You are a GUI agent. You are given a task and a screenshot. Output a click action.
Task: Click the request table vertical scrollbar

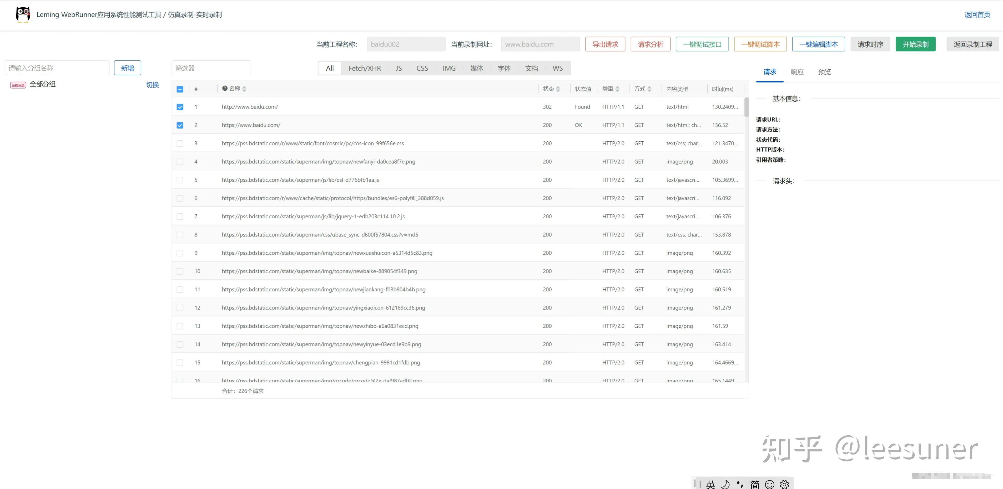tap(746, 107)
